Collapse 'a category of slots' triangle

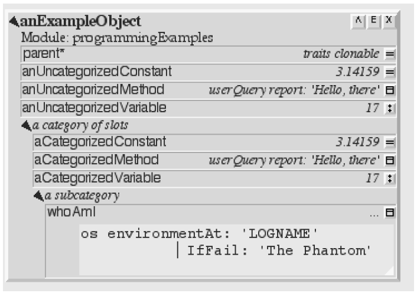coord(27,125)
